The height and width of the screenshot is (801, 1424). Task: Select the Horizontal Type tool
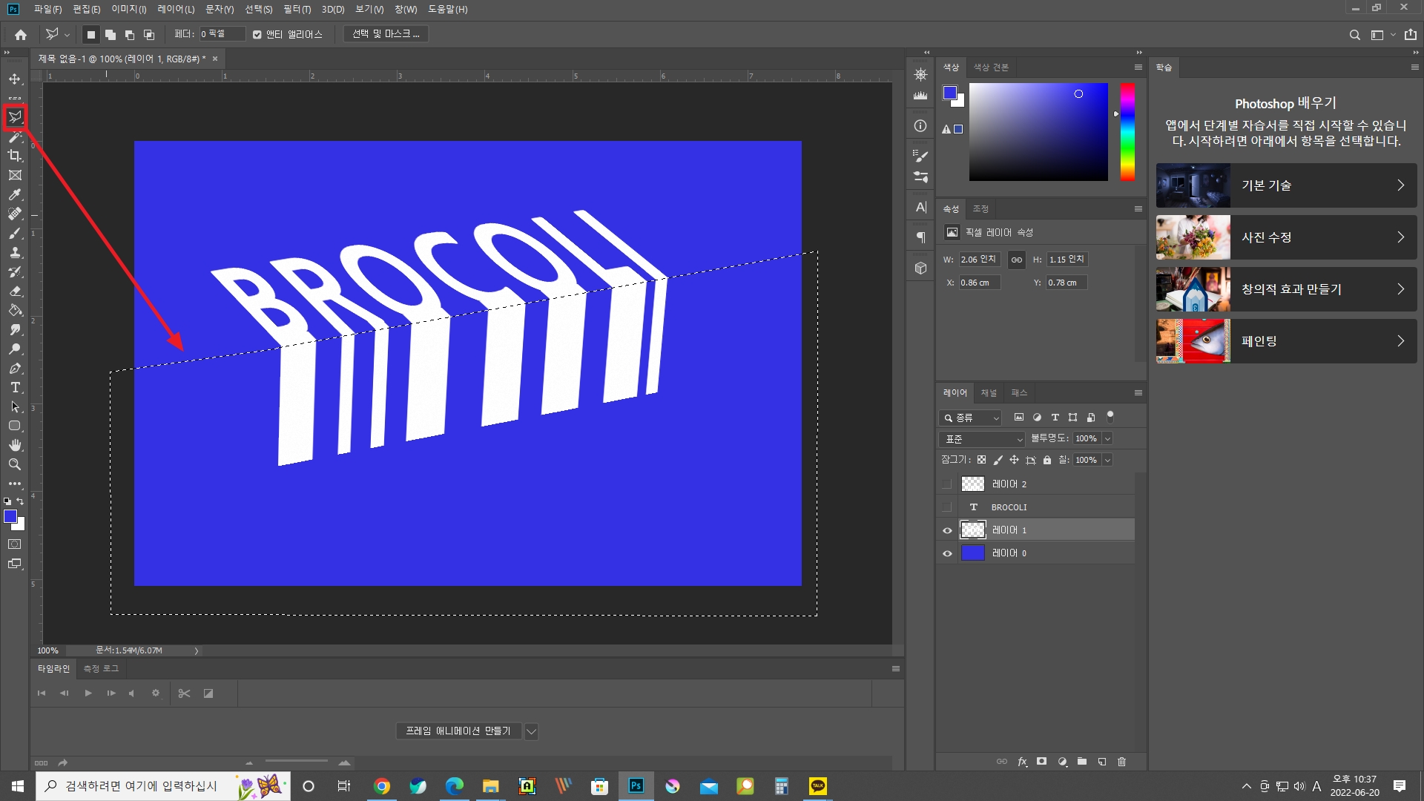click(15, 387)
